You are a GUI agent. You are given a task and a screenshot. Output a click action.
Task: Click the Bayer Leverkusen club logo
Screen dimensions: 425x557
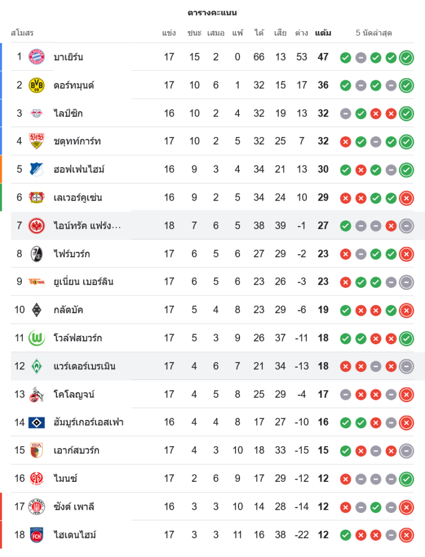[x=36, y=197]
